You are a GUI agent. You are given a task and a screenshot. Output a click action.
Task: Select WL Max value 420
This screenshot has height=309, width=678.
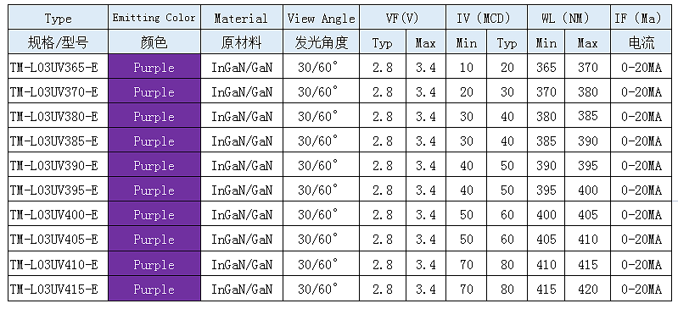point(588,289)
